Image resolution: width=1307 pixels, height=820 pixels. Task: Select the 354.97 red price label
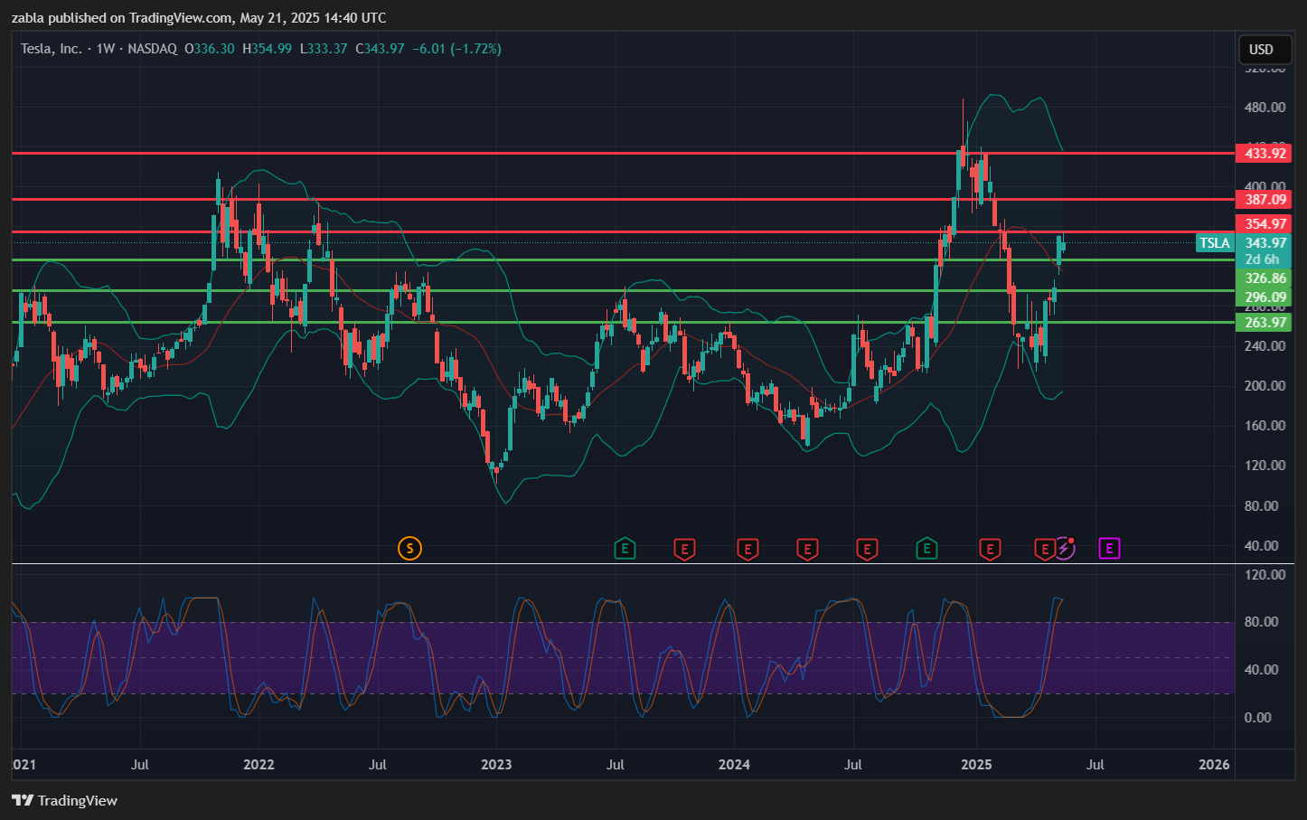tap(1264, 224)
